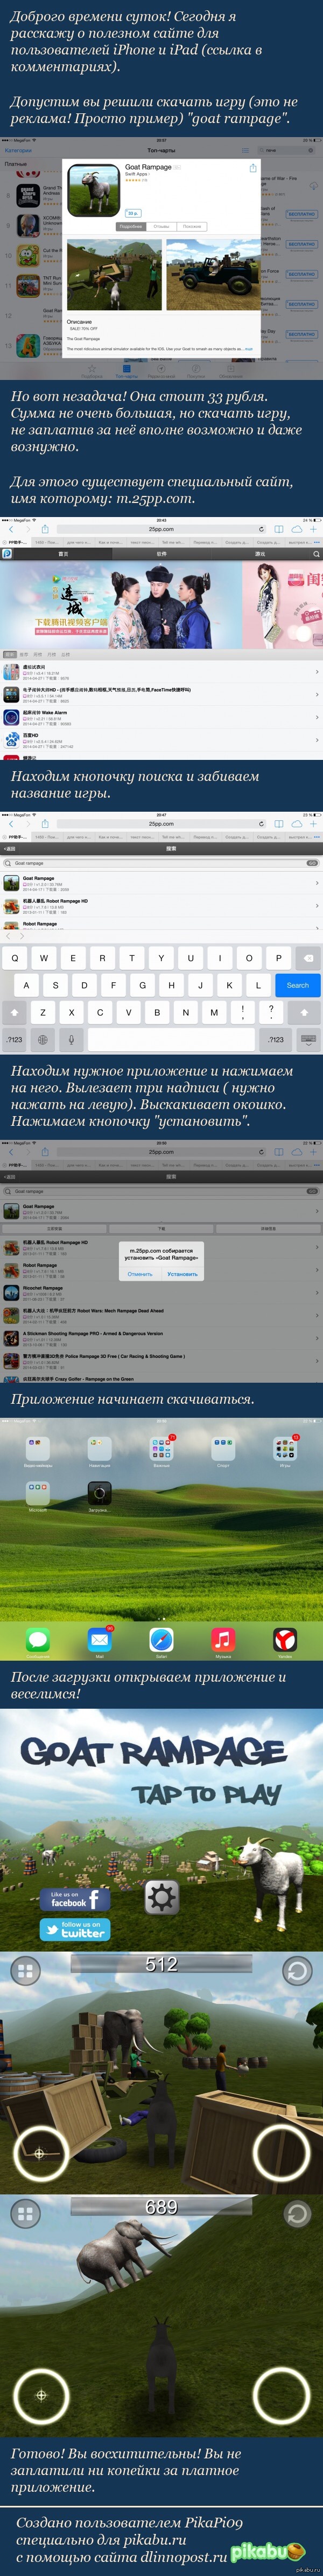This screenshot has height=2576, width=323.
Task: Tap the Goat Rampage app icon in App Store popup
Action: coord(94,190)
